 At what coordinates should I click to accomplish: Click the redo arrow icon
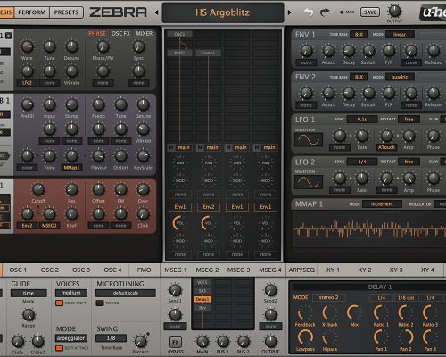[x=325, y=12]
